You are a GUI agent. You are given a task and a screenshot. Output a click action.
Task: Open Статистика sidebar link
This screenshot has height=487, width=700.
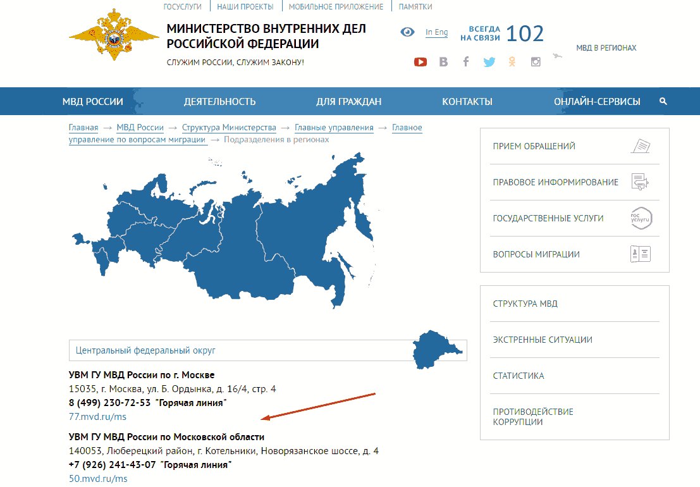coord(519,376)
